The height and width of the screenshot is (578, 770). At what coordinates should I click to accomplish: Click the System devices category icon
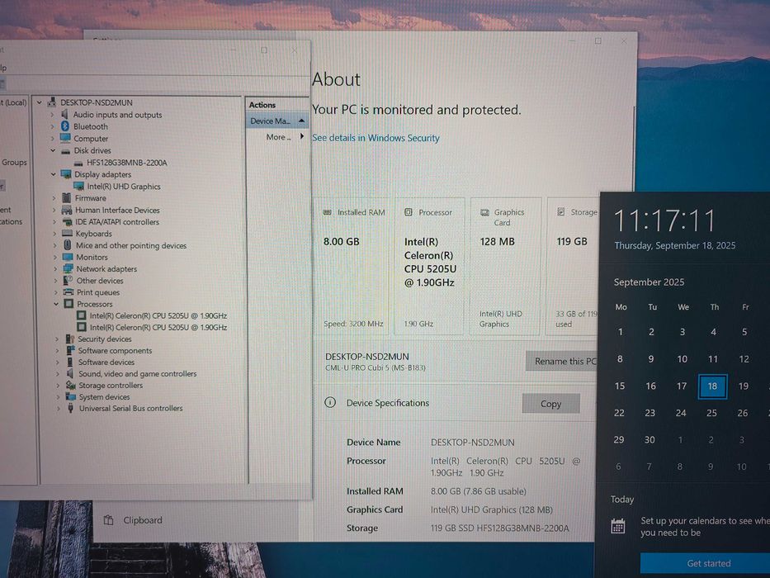pos(71,396)
